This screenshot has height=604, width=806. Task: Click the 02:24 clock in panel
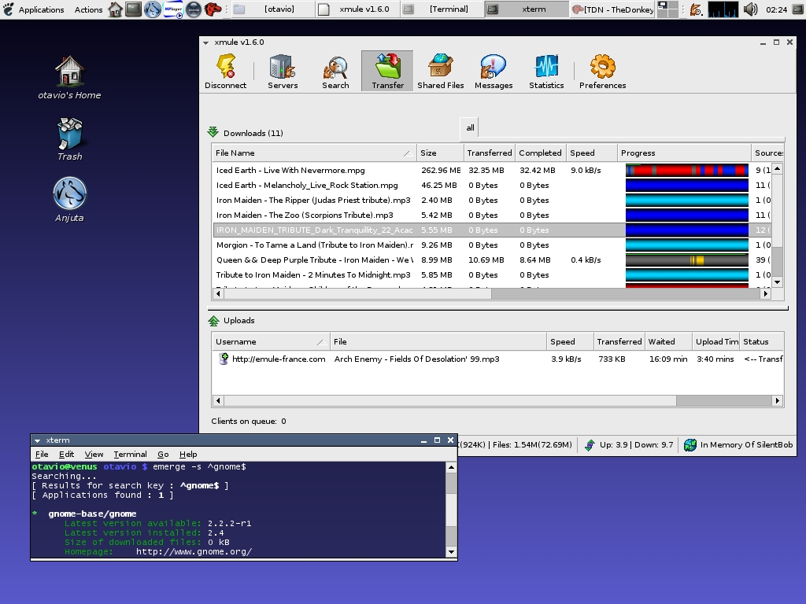coord(776,9)
